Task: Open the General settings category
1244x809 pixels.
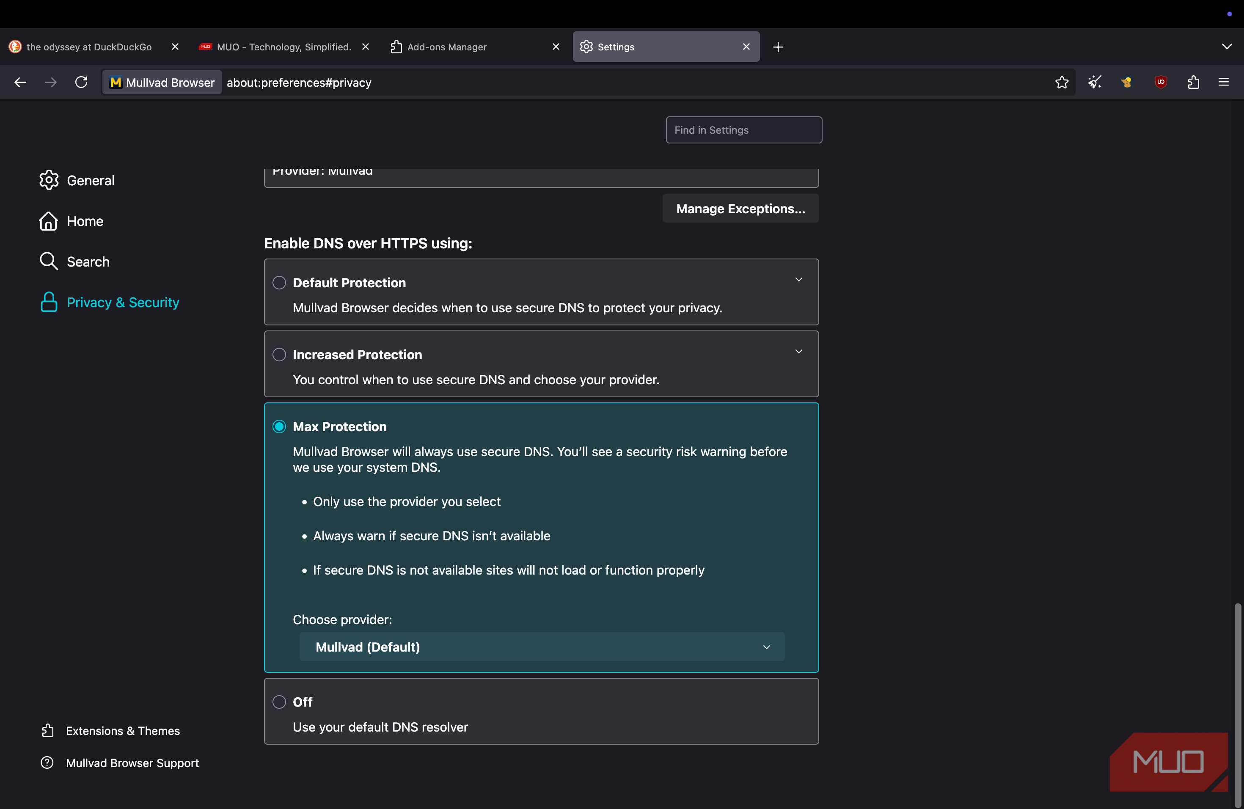Action: (91, 180)
